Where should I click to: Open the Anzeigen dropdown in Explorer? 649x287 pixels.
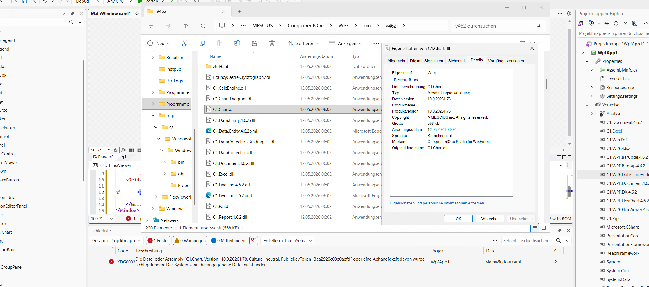(345, 43)
